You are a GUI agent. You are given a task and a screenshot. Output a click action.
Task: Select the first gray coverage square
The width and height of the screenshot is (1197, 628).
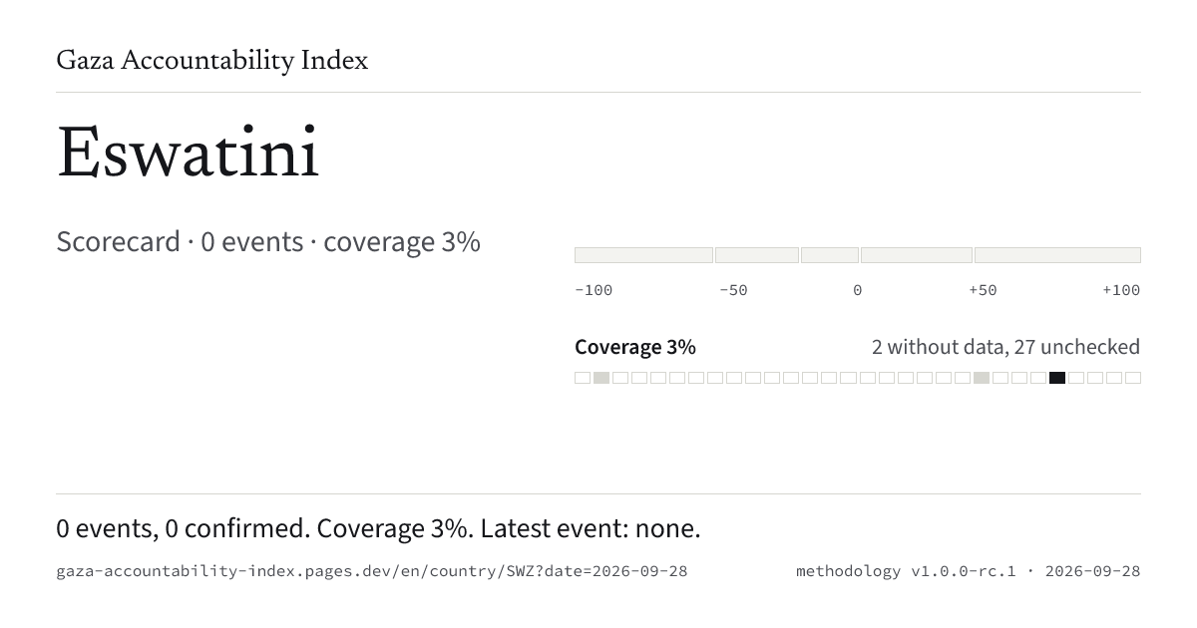(x=601, y=378)
